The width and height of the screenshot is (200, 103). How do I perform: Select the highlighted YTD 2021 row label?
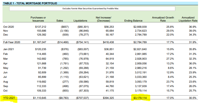(x=9, y=98)
